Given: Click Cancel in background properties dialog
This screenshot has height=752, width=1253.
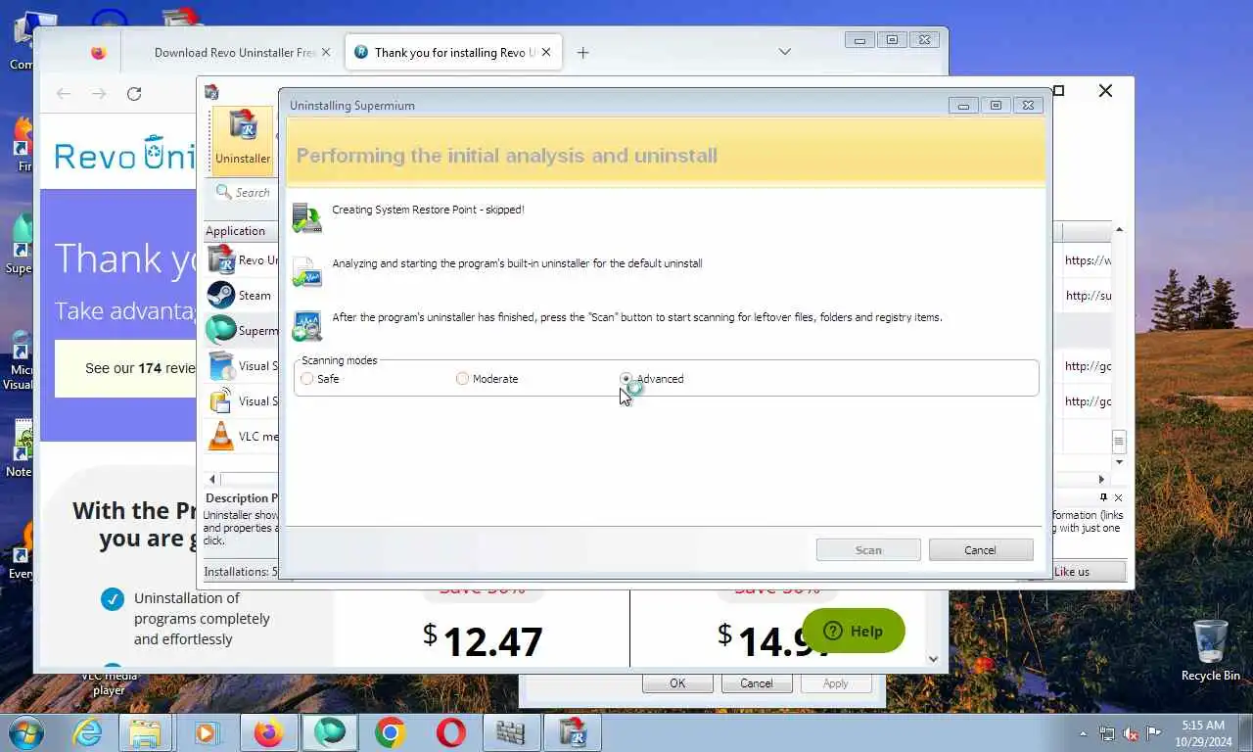Looking at the screenshot, I should 757,683.
